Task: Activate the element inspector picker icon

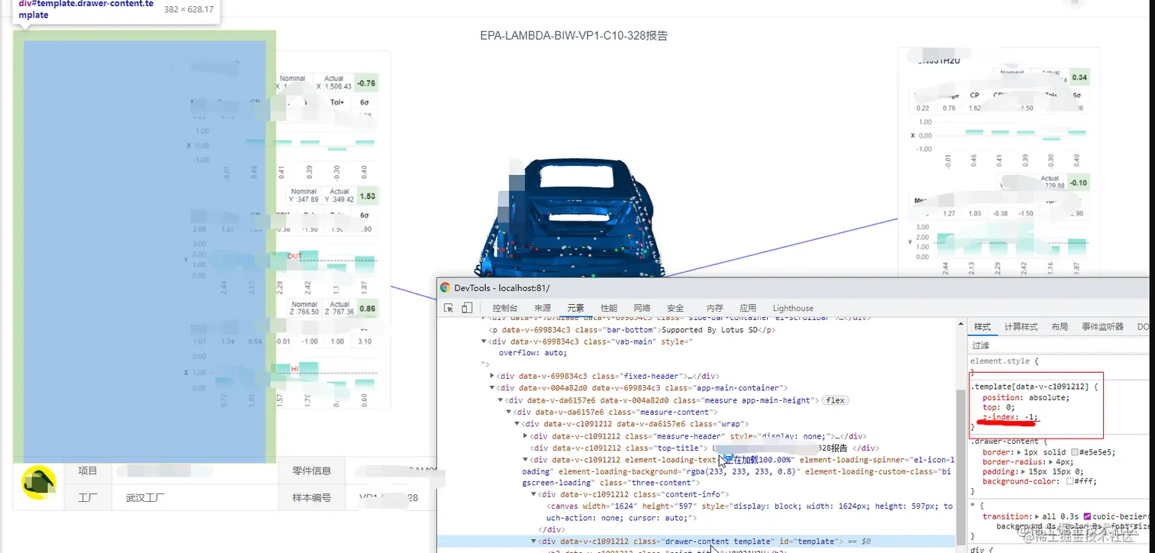Action: point(448,308)
